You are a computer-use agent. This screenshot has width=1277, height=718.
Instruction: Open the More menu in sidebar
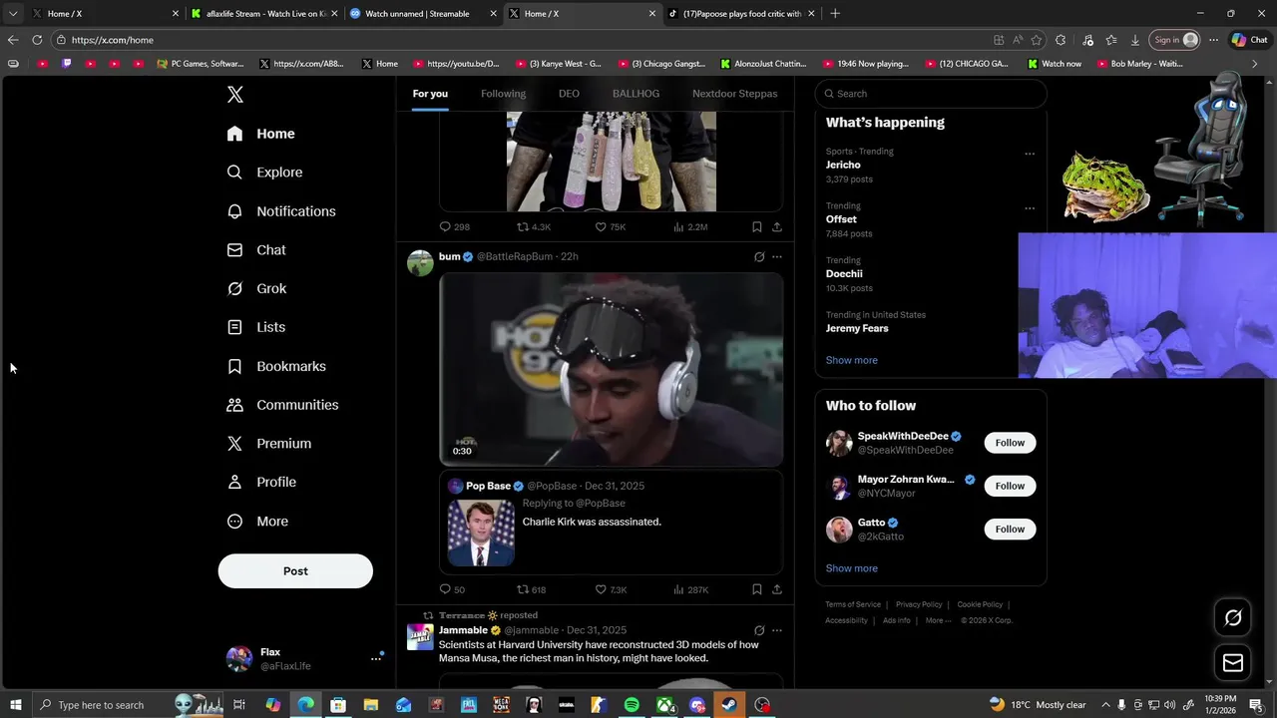pyautogui.click(x=257, y=521)
